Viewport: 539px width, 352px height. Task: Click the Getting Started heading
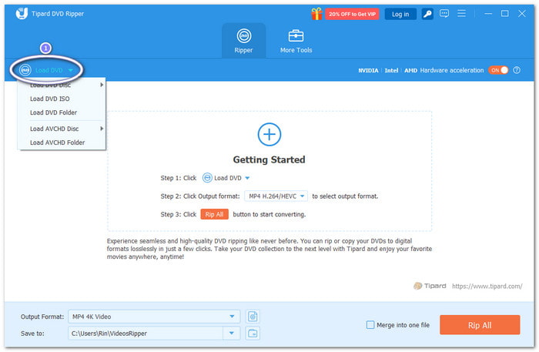coord(269,160)
